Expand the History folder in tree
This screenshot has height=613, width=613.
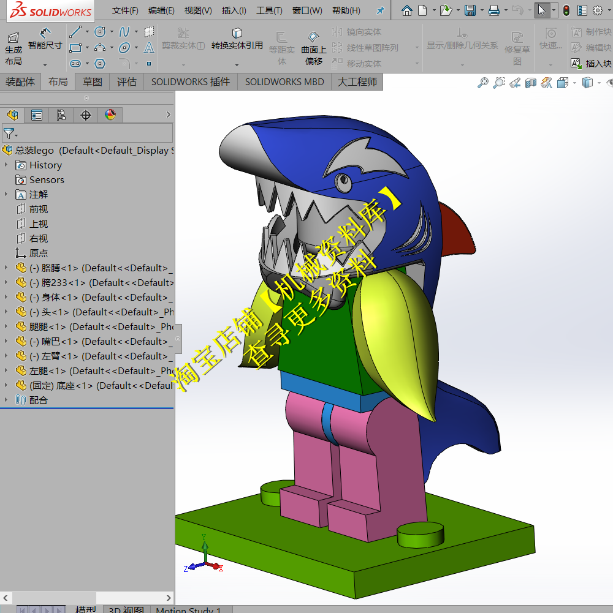point(6,165)
